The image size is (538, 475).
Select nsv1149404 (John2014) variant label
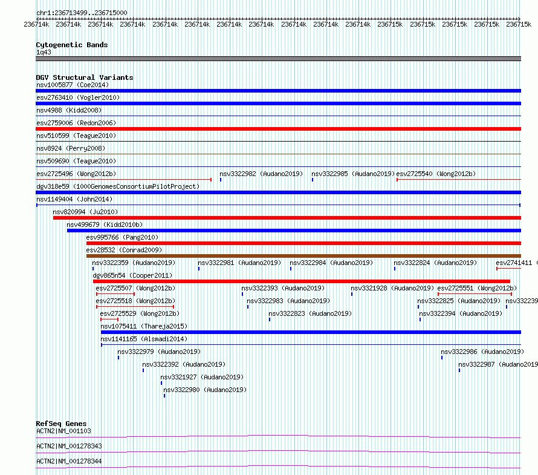point(74,199)
